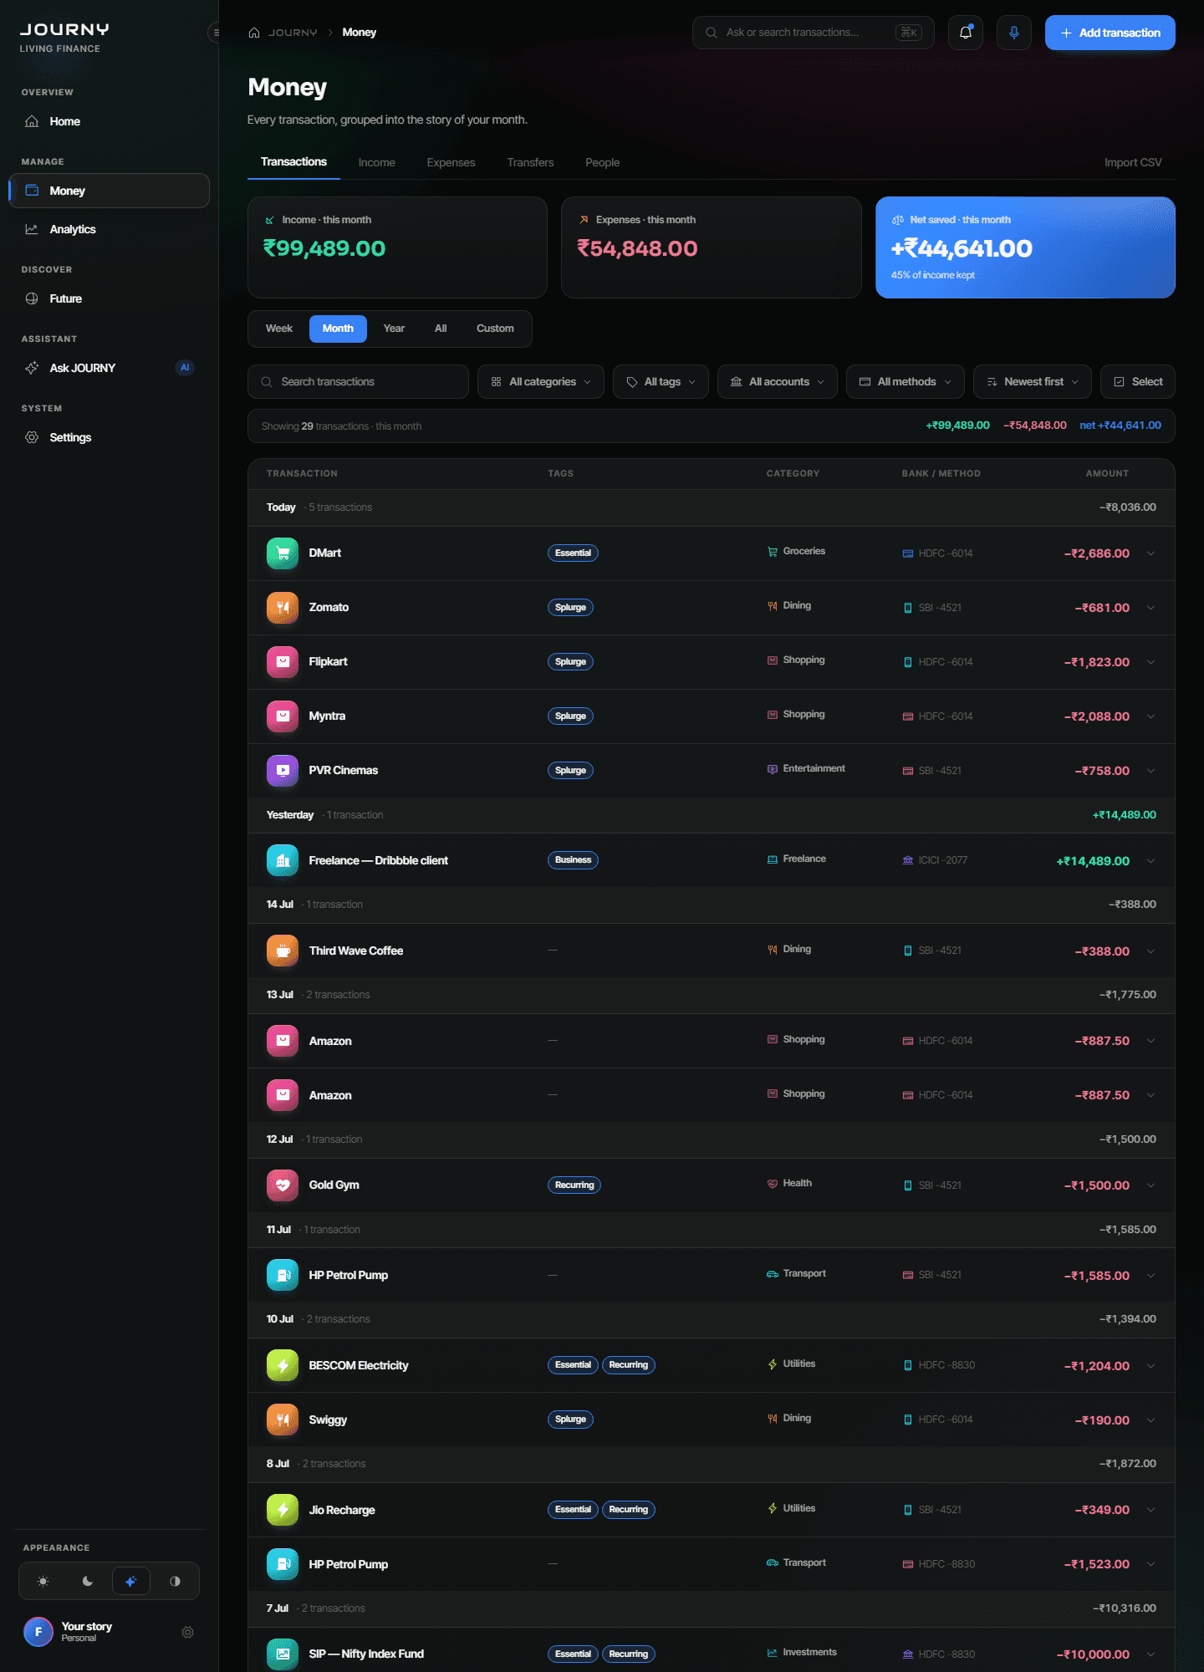Click the Select button
Screen dimensions: 1204x1672
click(1138, 382)
